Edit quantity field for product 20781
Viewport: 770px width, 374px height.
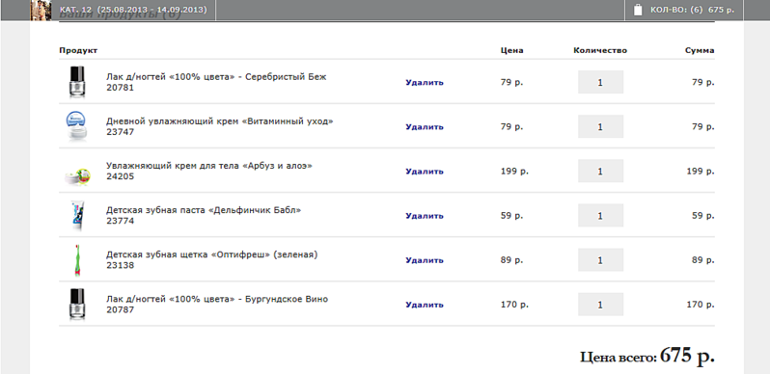click(600, 82)
